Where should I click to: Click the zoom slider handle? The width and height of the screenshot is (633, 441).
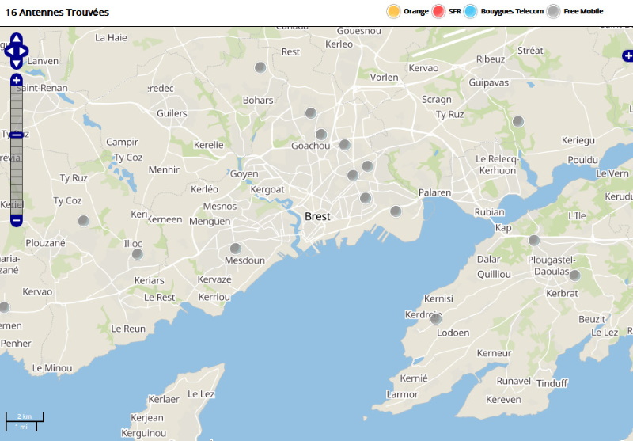click(17, 135)
